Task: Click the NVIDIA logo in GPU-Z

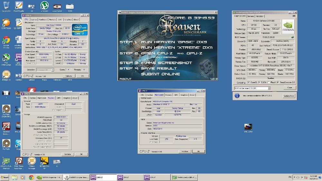Action: (288, 26)
